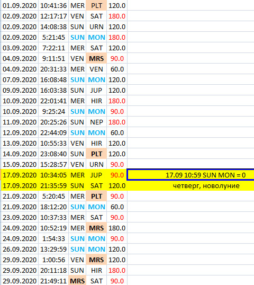Select the 60.0 value for MER VEN
Image resolution: width=254 pixels, height=285 pixels.
click(x=117, y=69)
